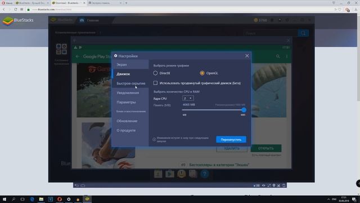
Task: Open the Обновление settings tab
Action: pyautogui.click(x=130, y=121)
